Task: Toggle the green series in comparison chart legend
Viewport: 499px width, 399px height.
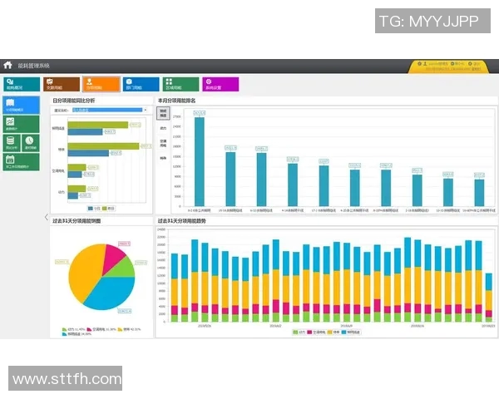Action: pyautogui.click(x=109, y=208)
